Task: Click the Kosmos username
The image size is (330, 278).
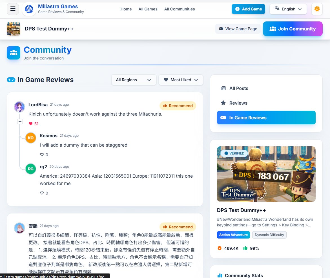Action: coord(49,136)
